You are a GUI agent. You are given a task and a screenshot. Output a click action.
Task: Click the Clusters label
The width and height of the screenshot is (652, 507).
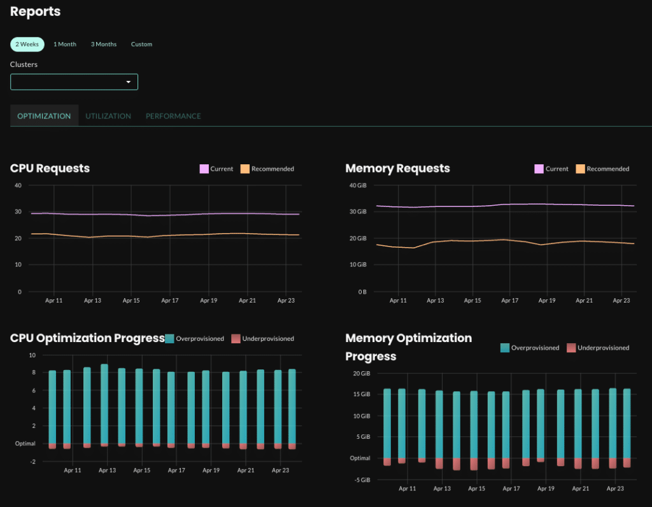tap(24, 64)
